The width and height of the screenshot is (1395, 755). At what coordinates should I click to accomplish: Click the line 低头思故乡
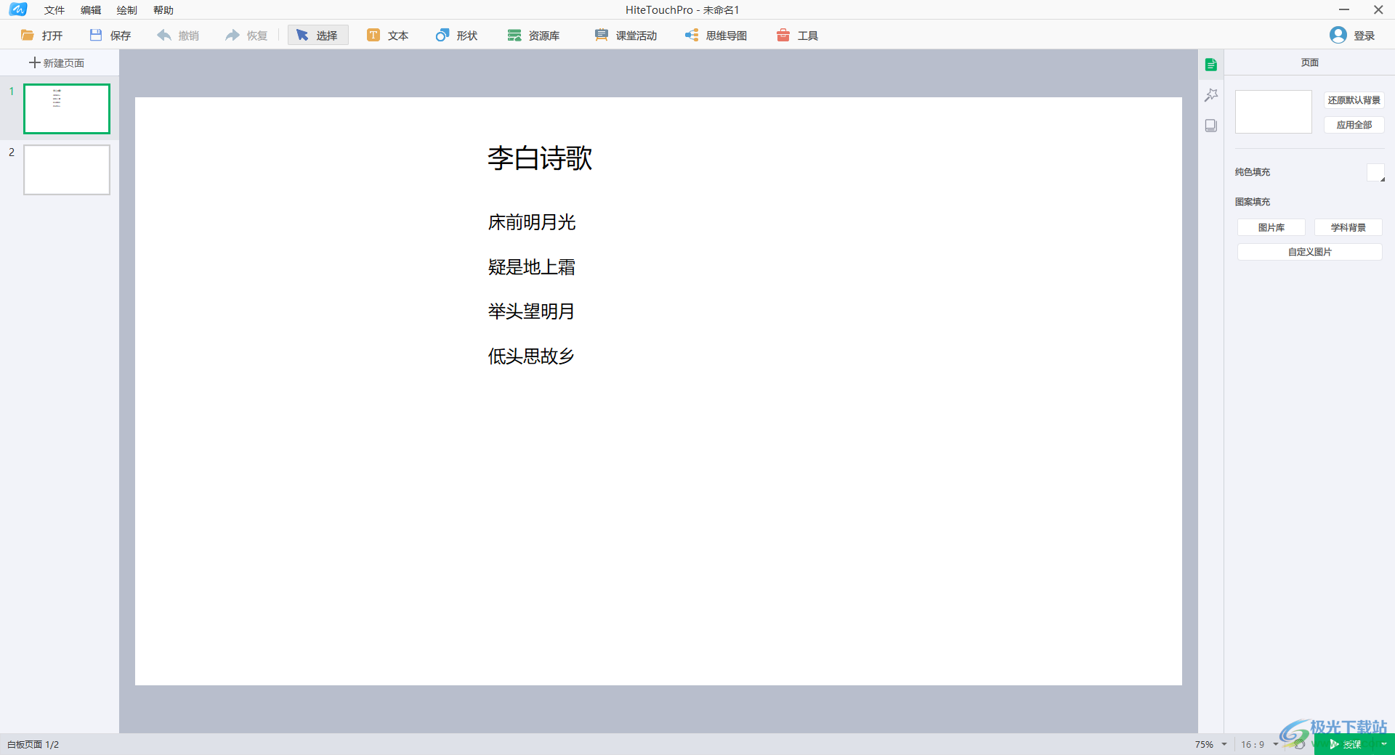pos(531,356)
